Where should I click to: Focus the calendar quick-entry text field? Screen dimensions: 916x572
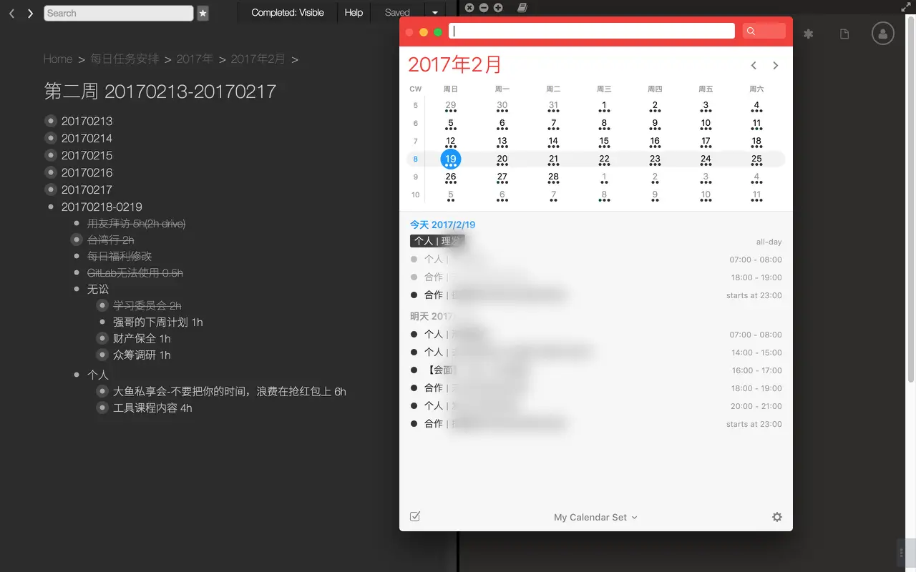592,31
